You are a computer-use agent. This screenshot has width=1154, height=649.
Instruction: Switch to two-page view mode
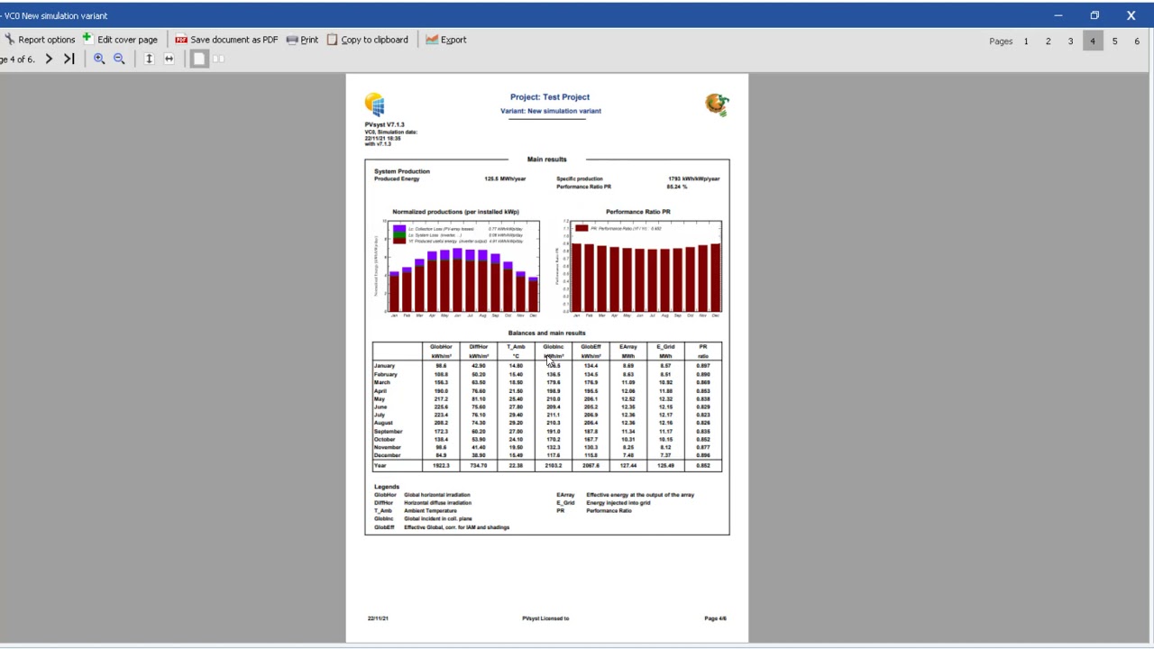coord(218,59)
